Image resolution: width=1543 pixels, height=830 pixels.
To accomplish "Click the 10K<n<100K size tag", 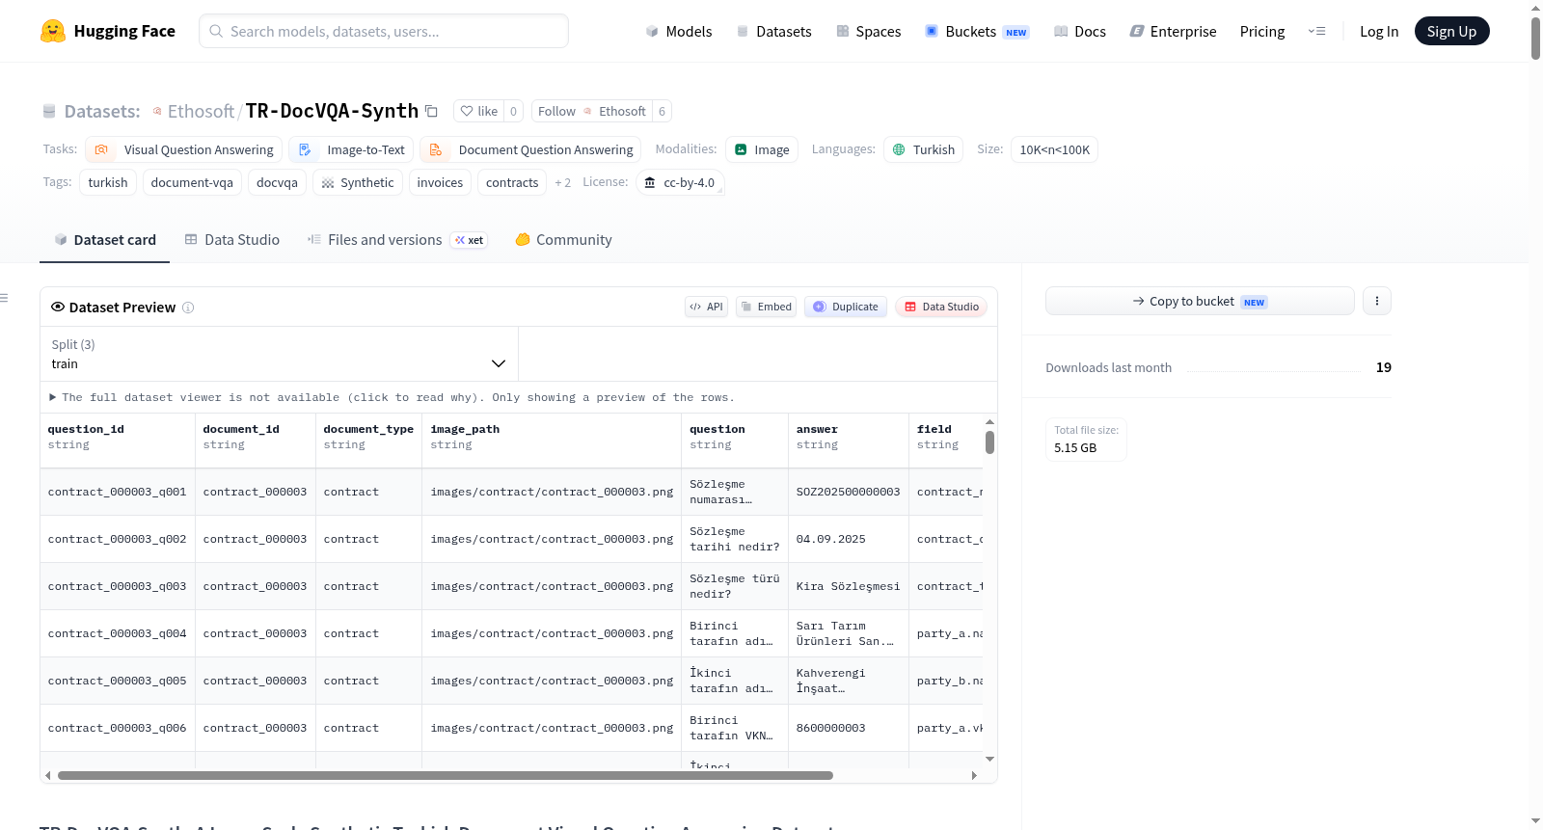I will (1054, 149).
